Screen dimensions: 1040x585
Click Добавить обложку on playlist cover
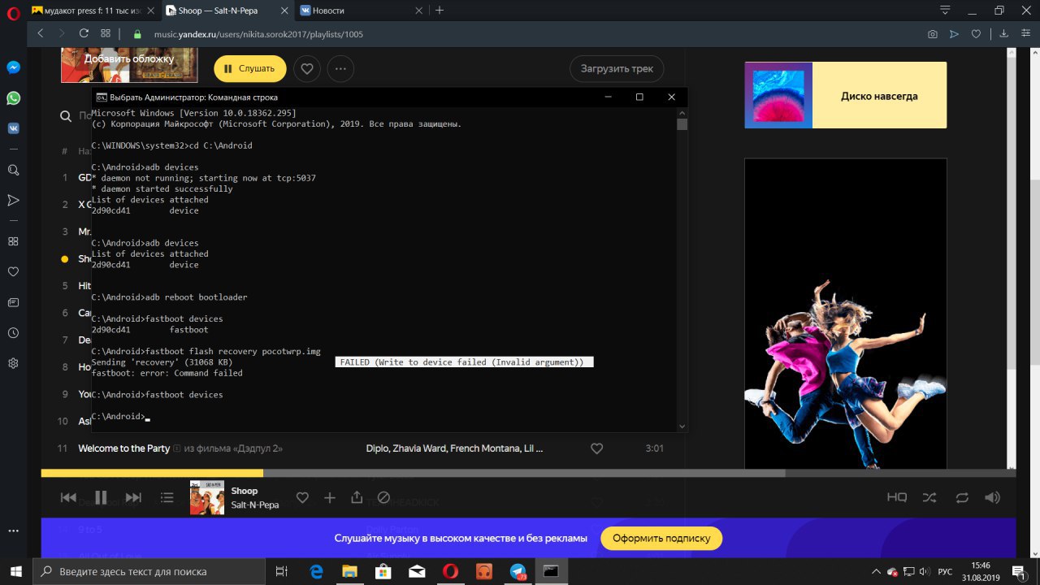[129, 58]
